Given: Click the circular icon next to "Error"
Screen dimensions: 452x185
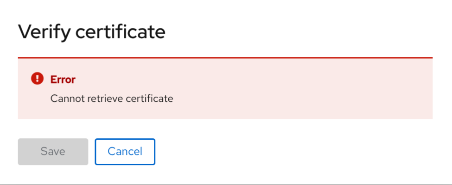Looking at the screenshot, I should click(x=37, y=79).
